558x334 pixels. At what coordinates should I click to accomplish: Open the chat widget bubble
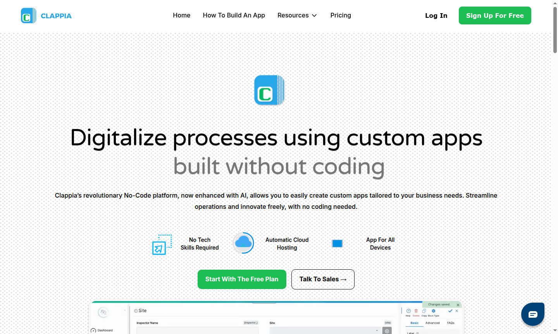532,314
